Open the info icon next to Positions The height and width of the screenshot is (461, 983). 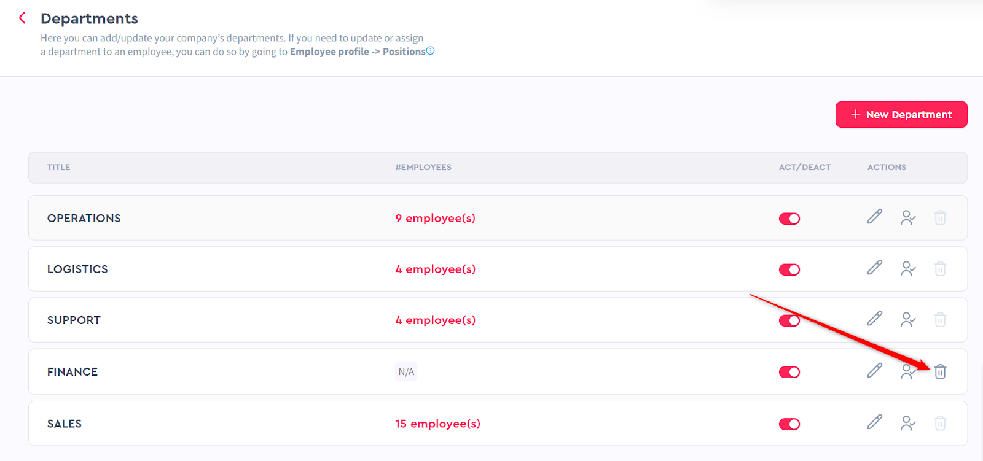431,51
